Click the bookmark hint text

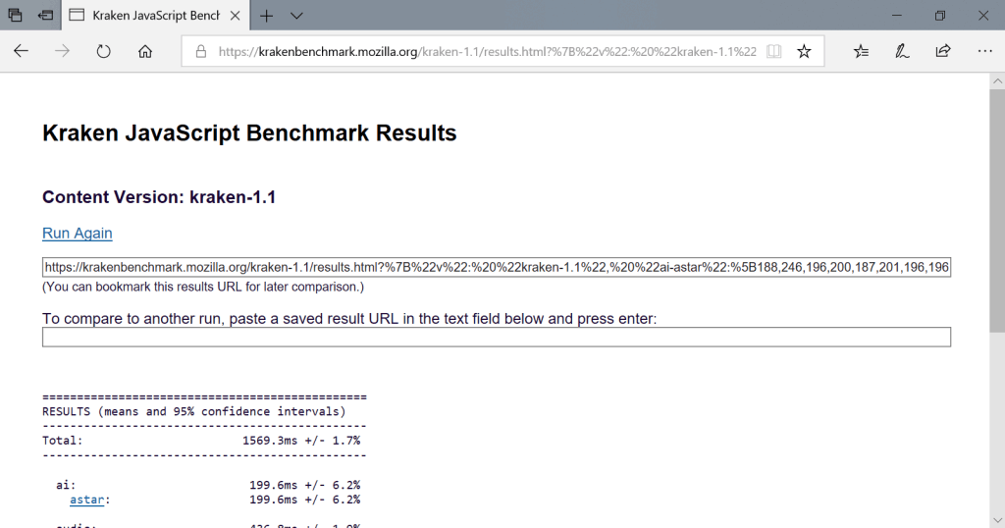click(x=203, y=288)
